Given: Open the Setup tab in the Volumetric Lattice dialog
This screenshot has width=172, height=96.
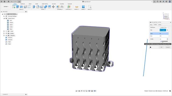Looking at the screenshot, I should [151, 25].
